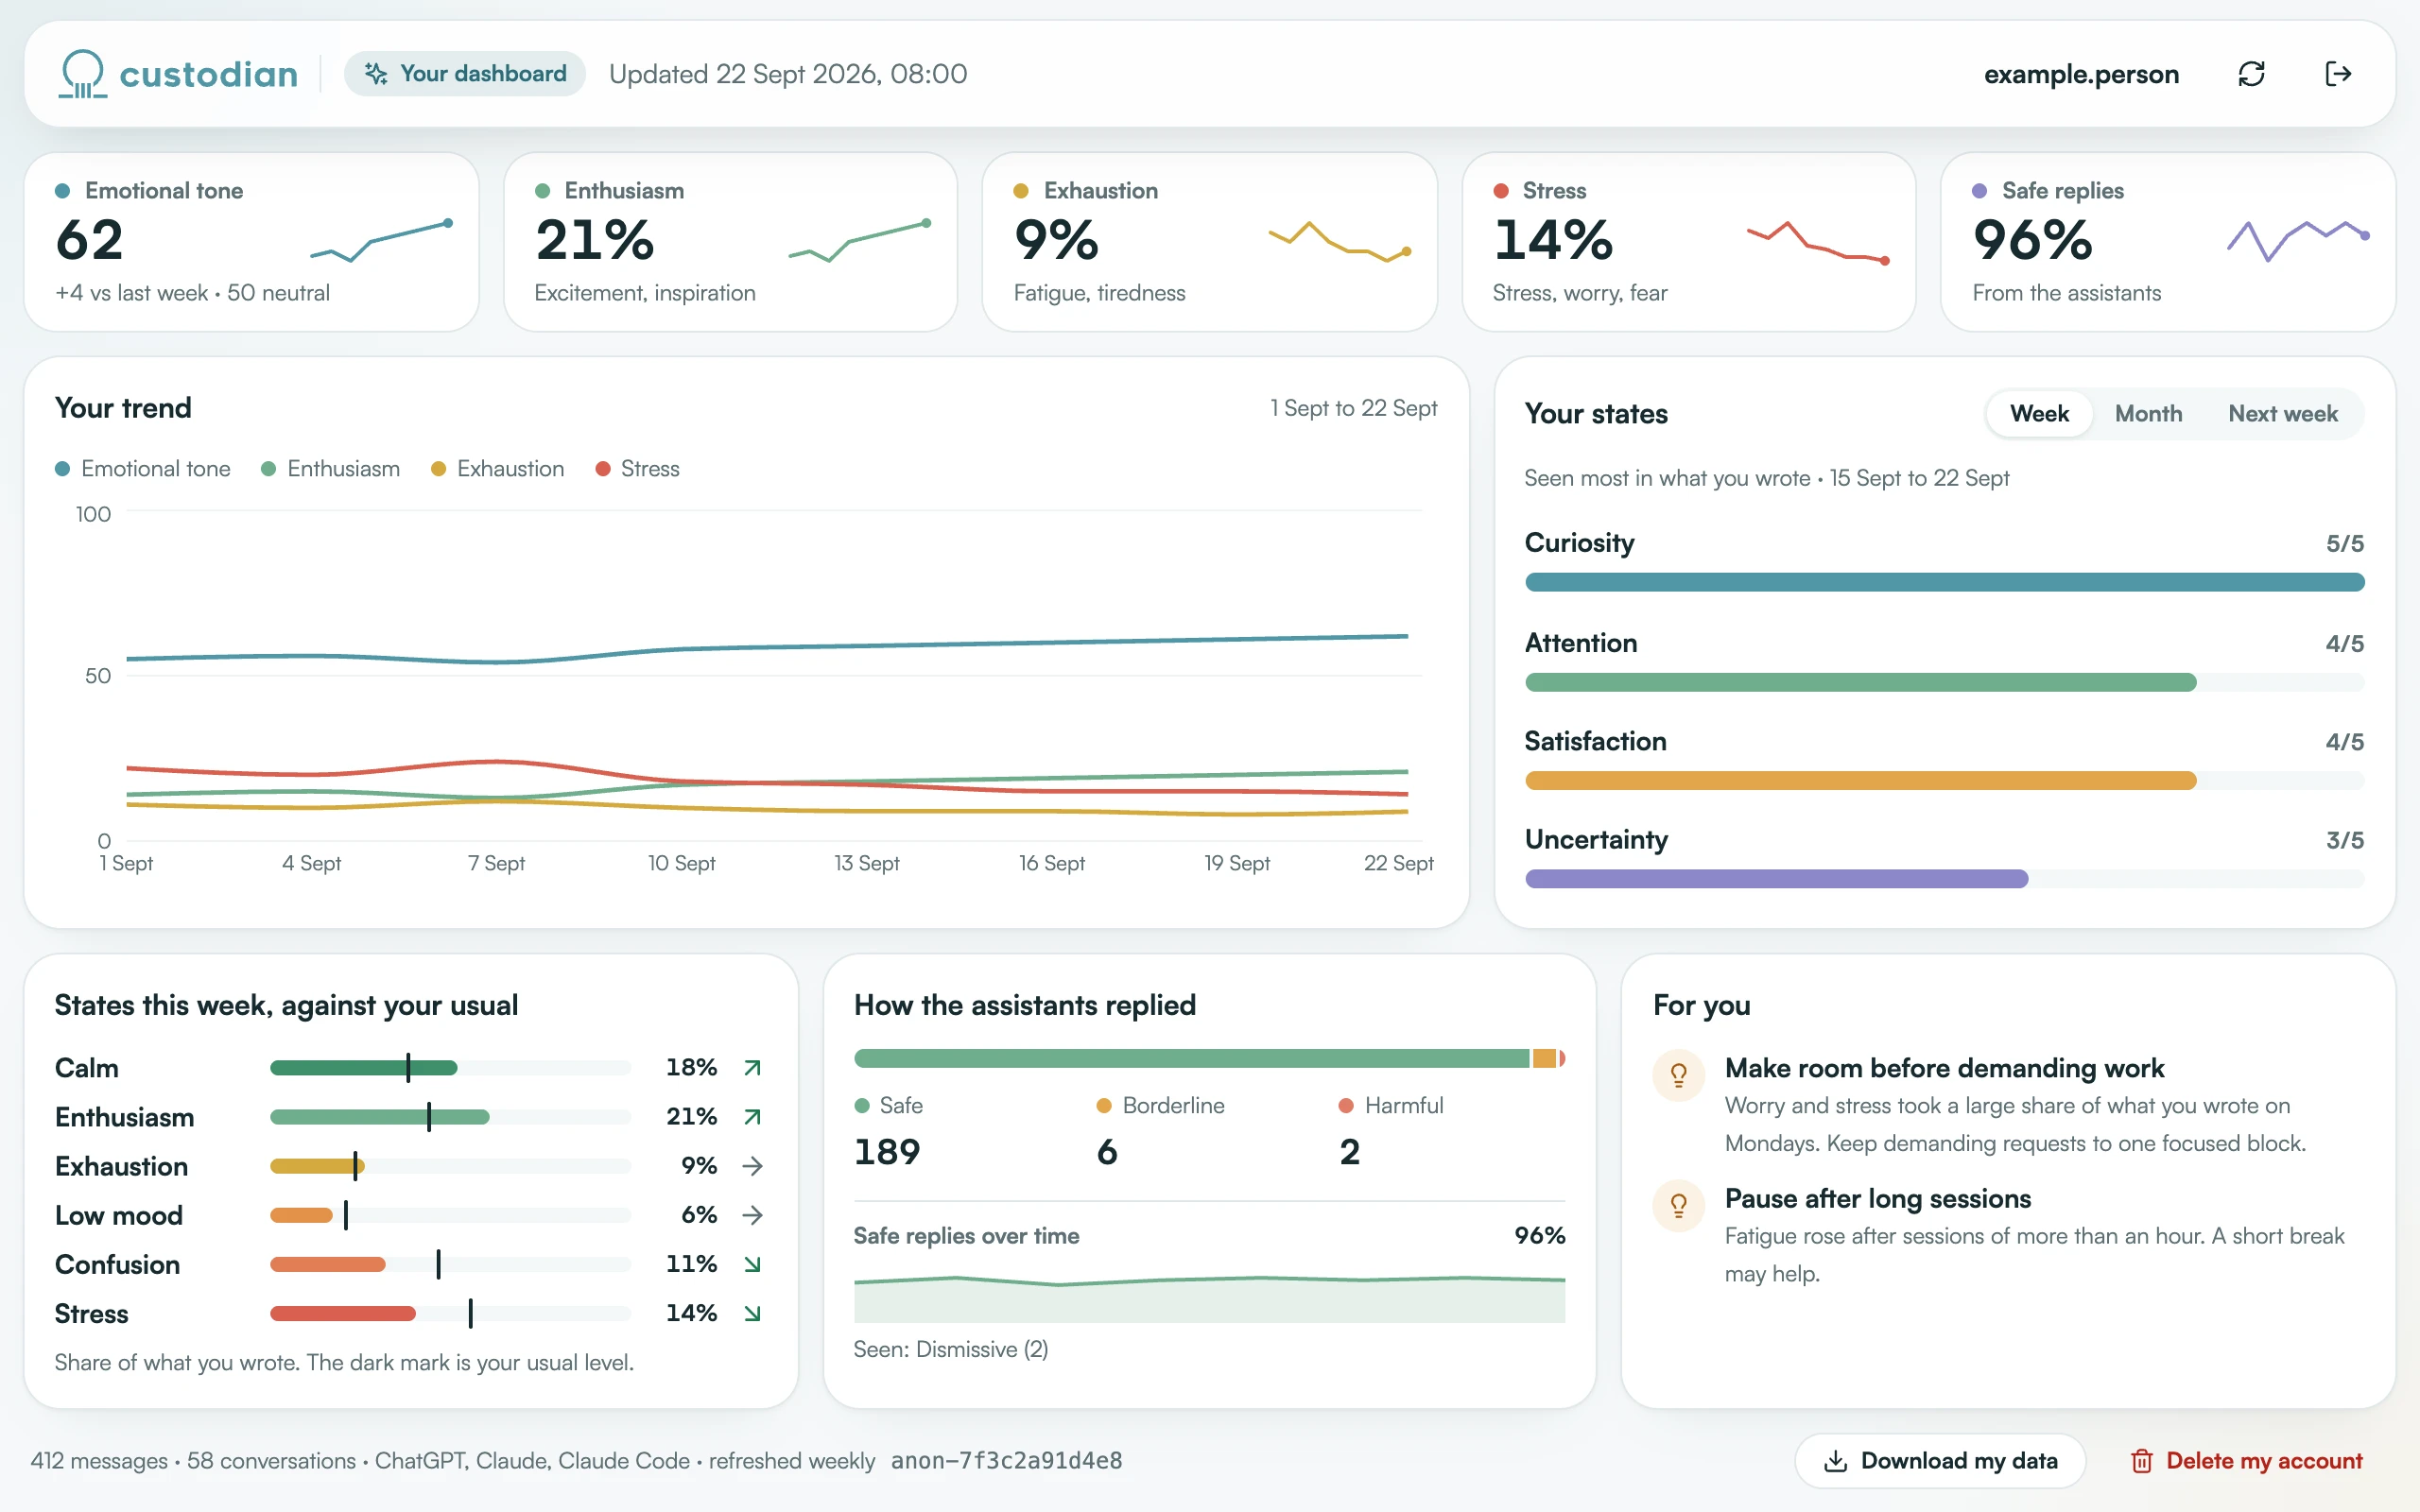
Task: Click the '10 Sept' axis label
Action: (681, 863)
